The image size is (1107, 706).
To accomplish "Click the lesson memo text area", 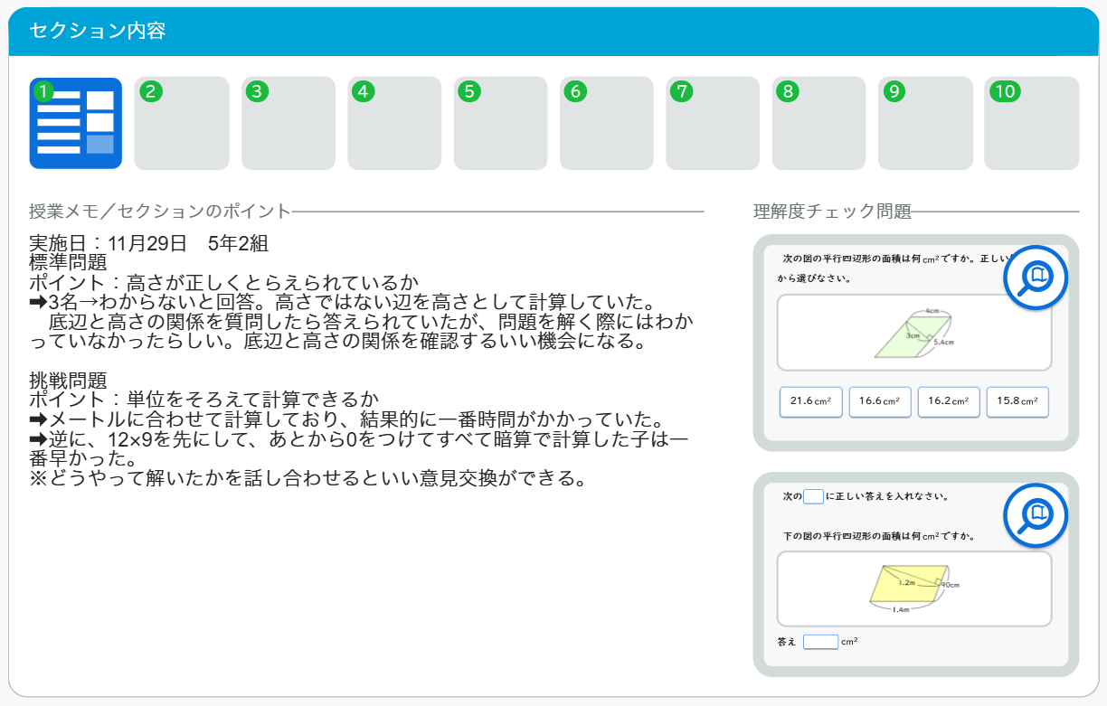I will pos(362,362).
